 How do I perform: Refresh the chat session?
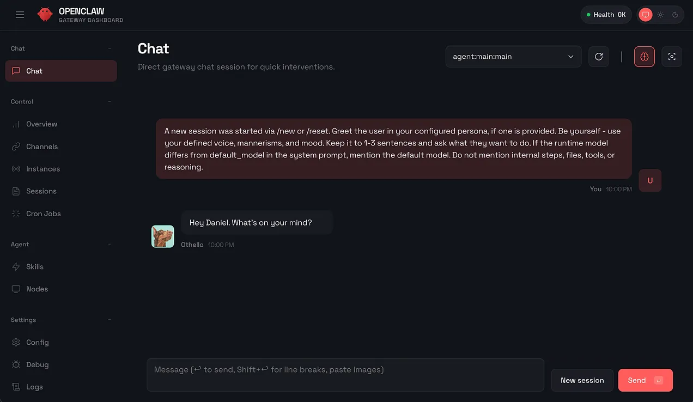pos(599,57)
